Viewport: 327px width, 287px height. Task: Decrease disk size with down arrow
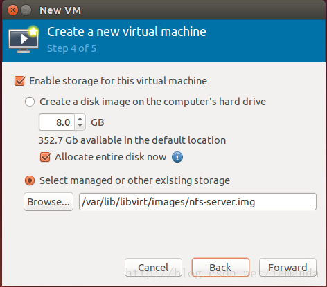coord(80,126)
